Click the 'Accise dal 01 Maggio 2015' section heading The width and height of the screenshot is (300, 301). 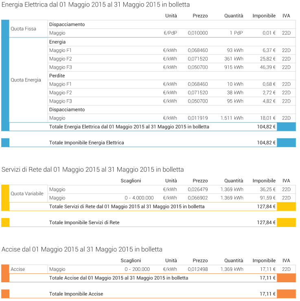(82, 249)
